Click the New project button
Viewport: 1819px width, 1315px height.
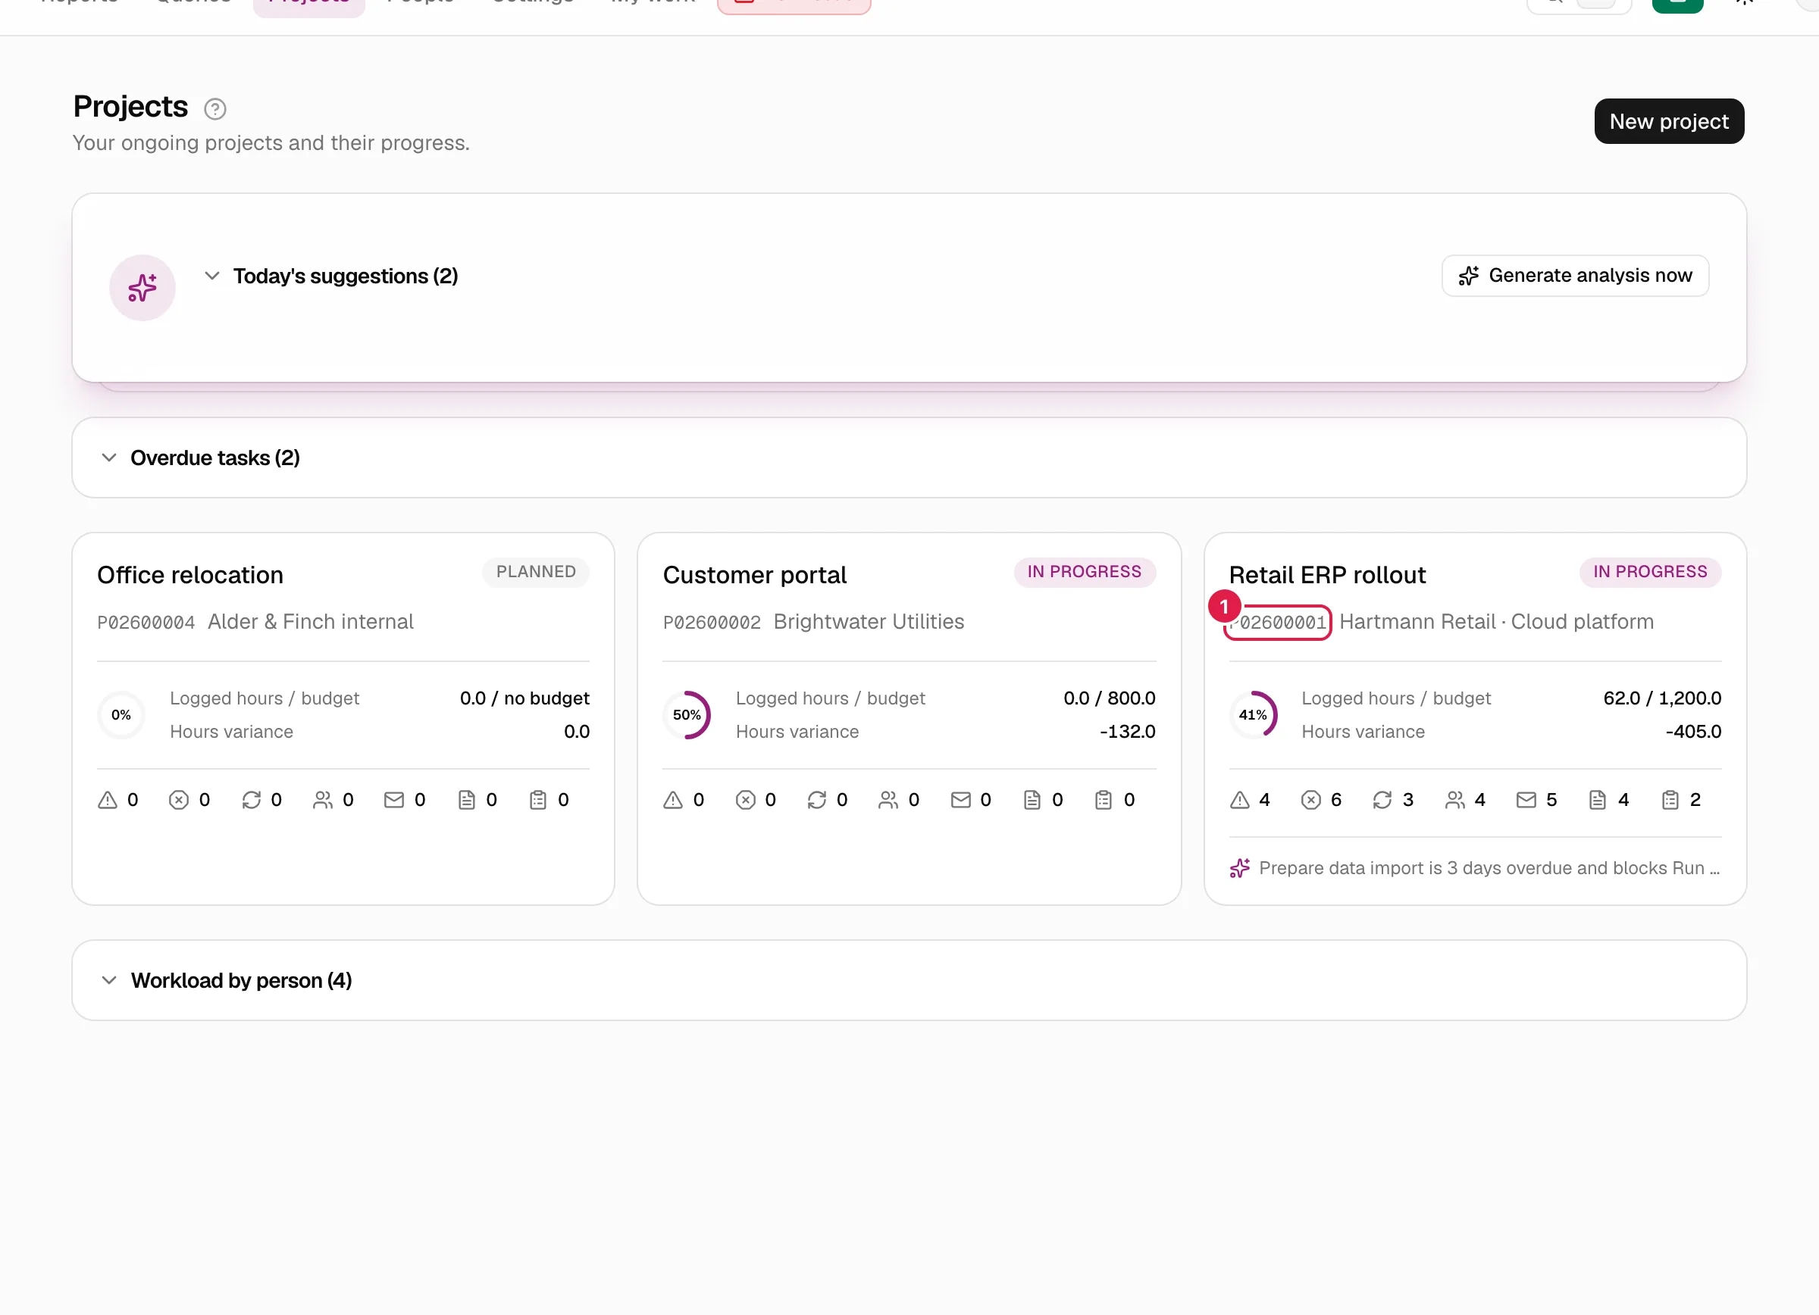(x=1669, y=122)
